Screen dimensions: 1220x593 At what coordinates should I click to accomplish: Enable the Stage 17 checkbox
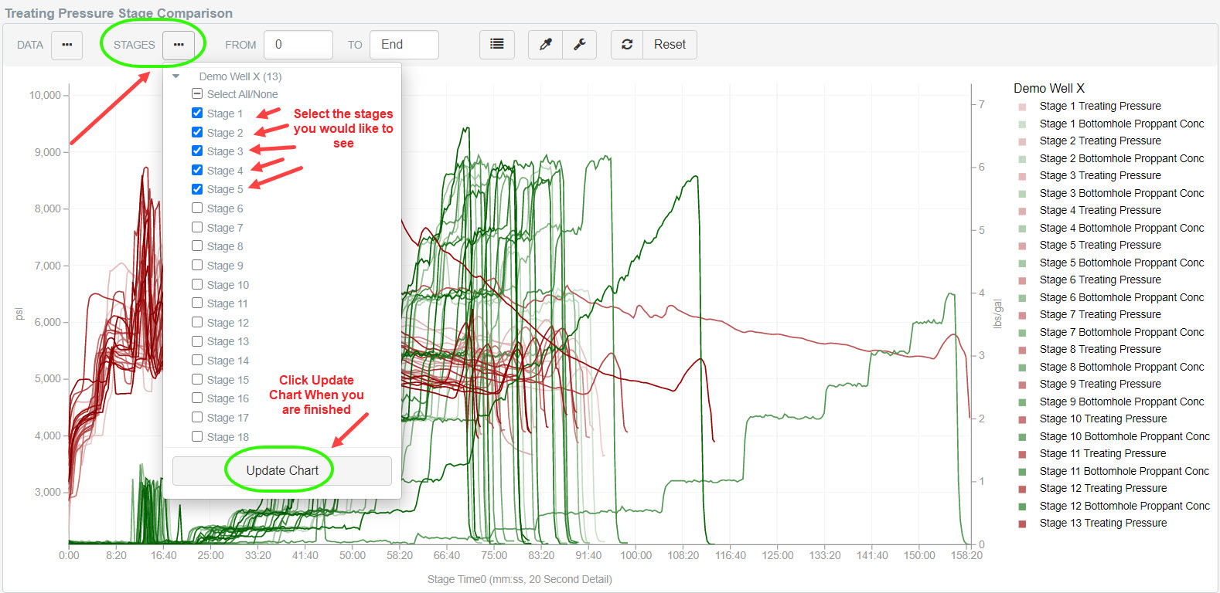click(197, 417)
